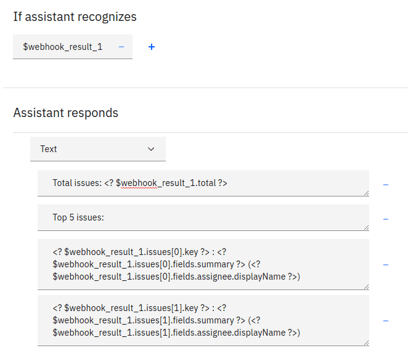The image size is (408, 348).
Task: Grab resize handle of 'Top 5 issues:' field
Action: (x=366, y=228)
